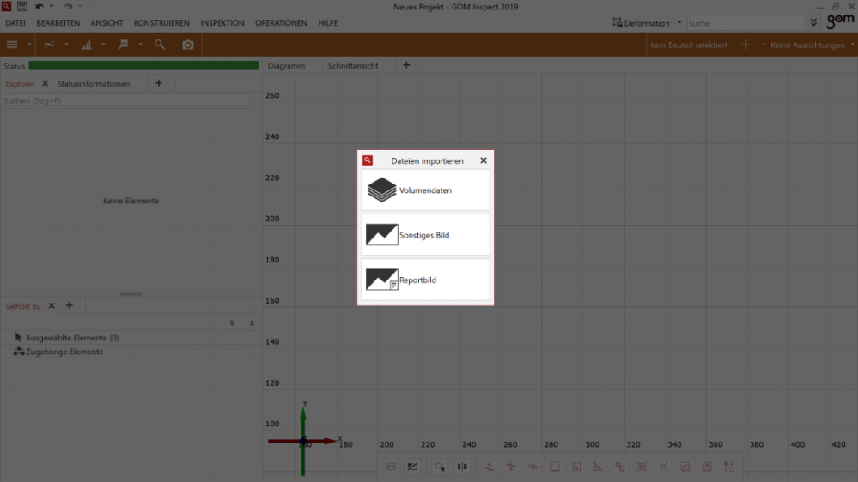Click the Suchen (Strg+F) explorer search field

click(x=125, y=100)
